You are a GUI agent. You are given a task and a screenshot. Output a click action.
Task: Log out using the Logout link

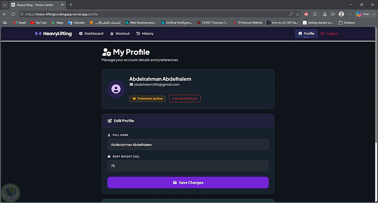(x=329, y=34)
